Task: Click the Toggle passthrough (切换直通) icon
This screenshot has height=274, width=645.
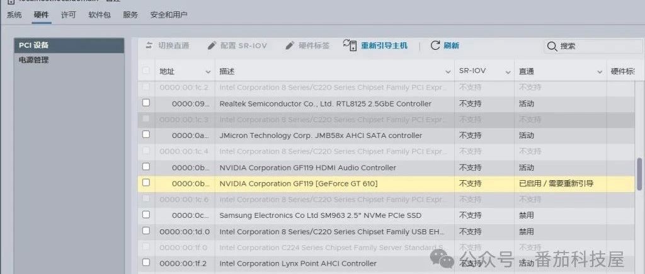Action: tap(149, 46)
